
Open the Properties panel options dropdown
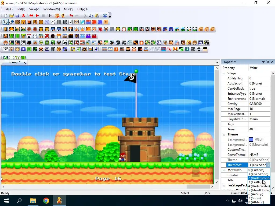pos(263,62)
